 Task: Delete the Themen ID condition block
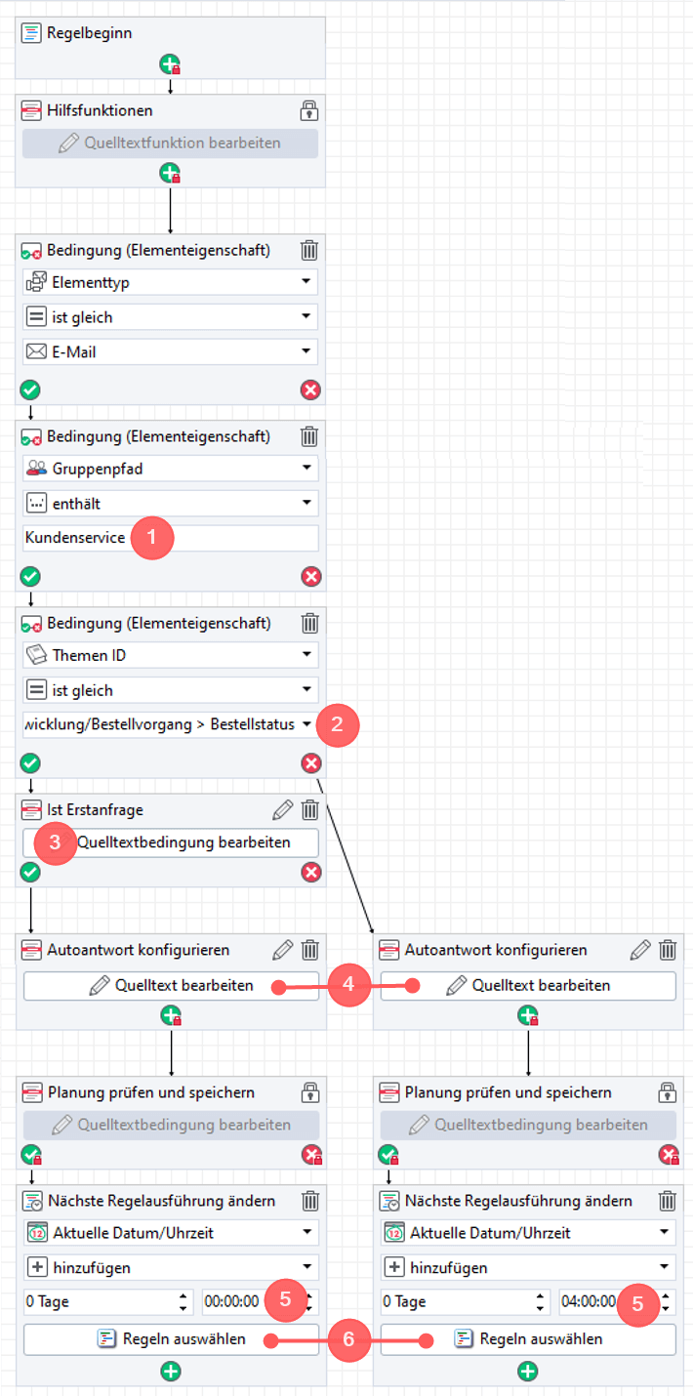[309, 623]
